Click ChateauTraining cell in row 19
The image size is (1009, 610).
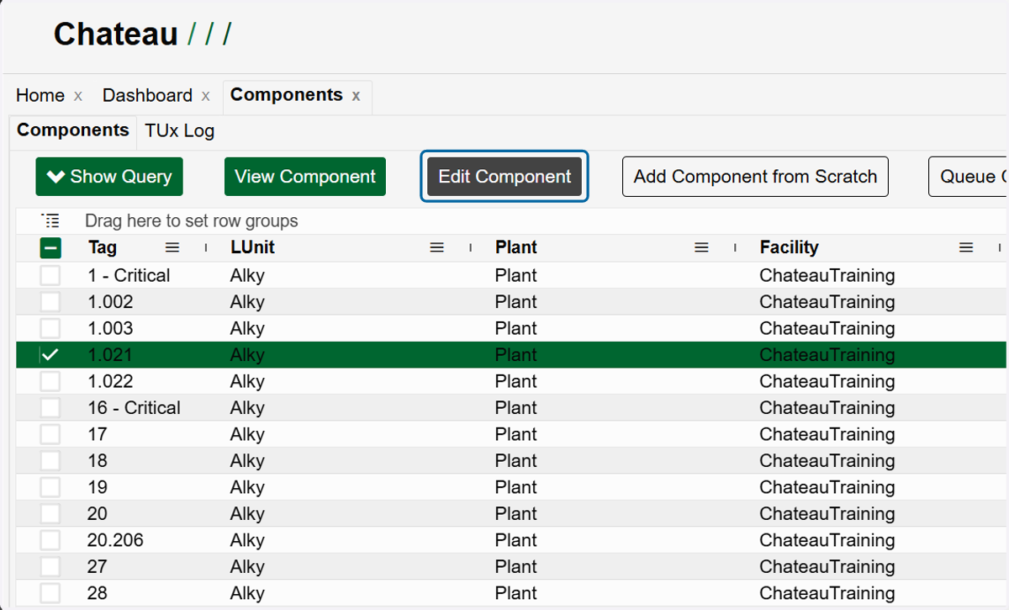pyautogui.click(x=827, y=487)
